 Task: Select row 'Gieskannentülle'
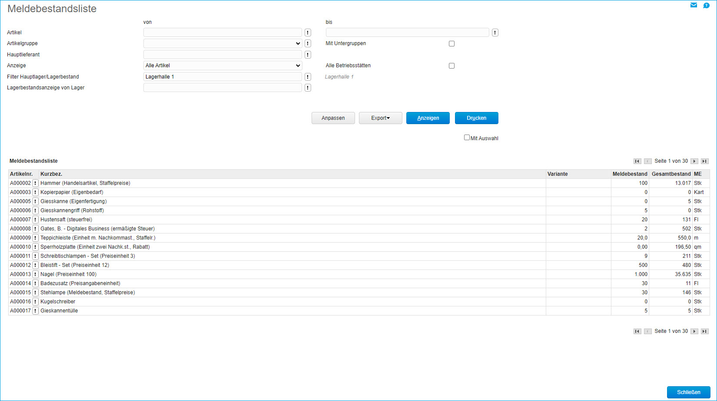pyautogui.click(x=359, y=311)
